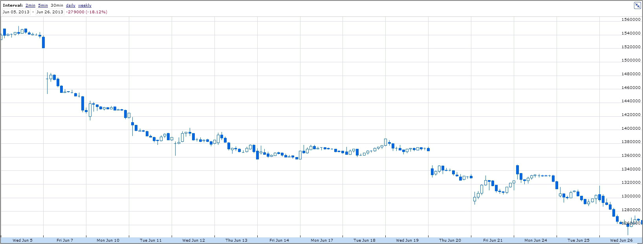Switch interval to 2min
The height and width of the screenshot is (244, 643).
point(30,5)
